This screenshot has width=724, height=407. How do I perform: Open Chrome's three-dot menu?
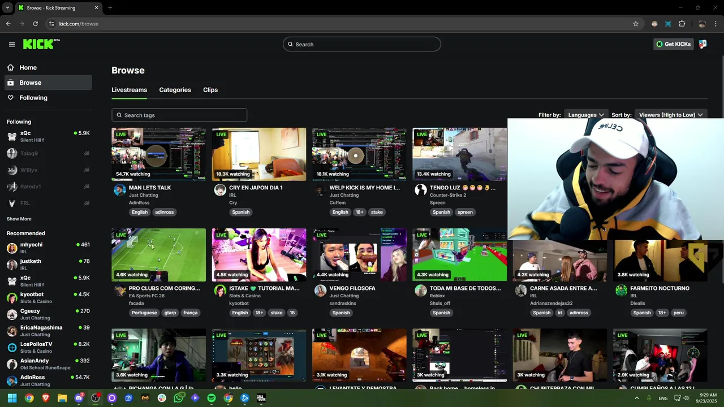click(x=716, y=24)
